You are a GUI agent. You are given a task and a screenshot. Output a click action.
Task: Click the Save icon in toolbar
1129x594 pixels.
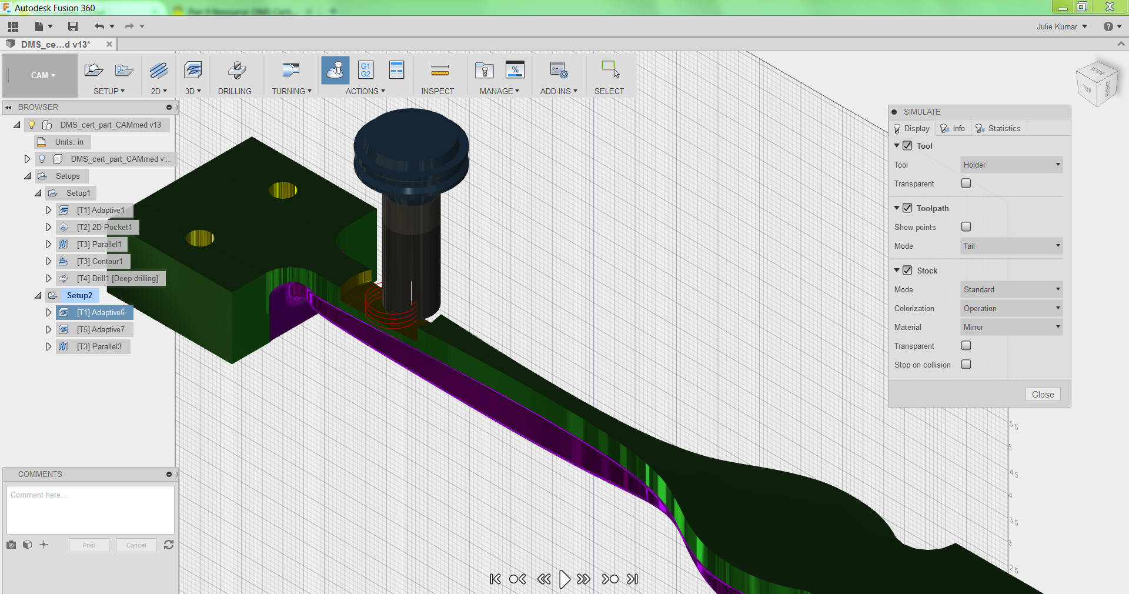[x=73, y=26]
